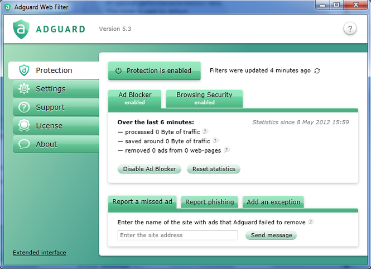This screenshot has height=269, width=371.
Task: Click the Adguard Web Filter window title
Action: pos(41,7)
